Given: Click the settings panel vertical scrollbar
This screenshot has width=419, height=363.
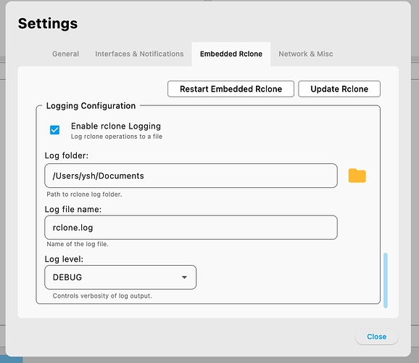Looking at the screenshot, I should pyautogui.click(x=386, y=280).
